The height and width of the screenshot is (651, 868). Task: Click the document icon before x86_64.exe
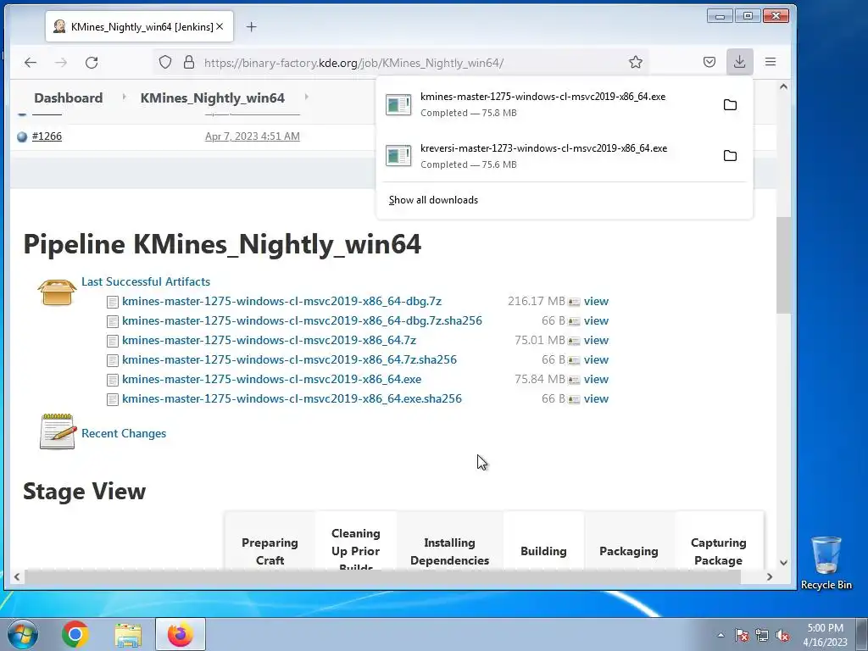(x=113, y=380)
